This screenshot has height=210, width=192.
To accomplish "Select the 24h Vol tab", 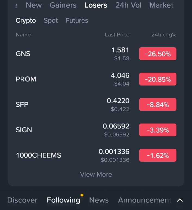I will [128, 5].
